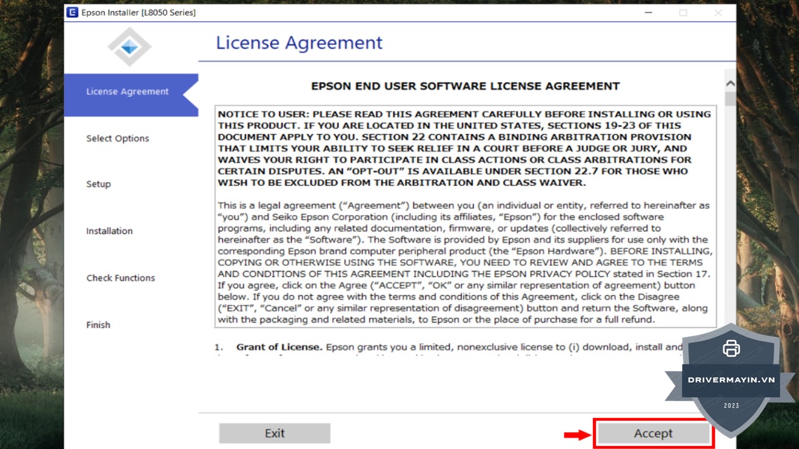Click the red arrow pointing to Accept
Image resolution: width=799 pixels, height=449 pixels.
tap(577, 435)
